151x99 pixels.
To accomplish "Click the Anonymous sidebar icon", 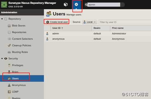I will [9, 85].
